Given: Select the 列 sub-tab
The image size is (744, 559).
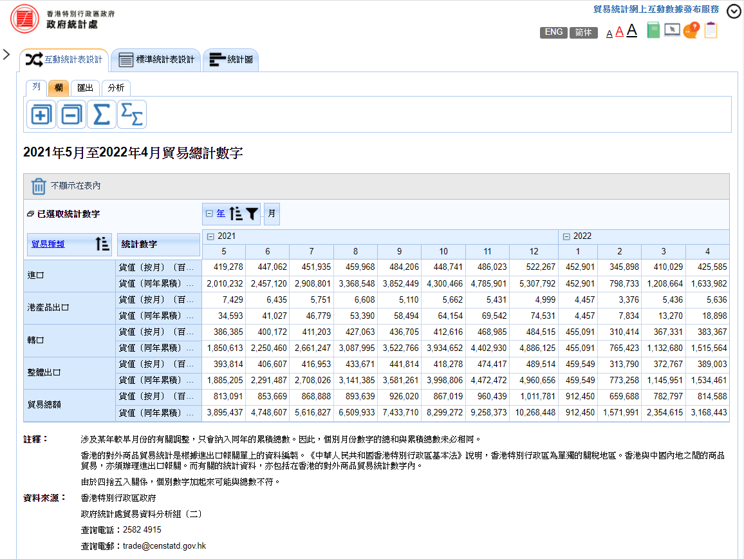Looking at the screenshot, I should point(36,88).
